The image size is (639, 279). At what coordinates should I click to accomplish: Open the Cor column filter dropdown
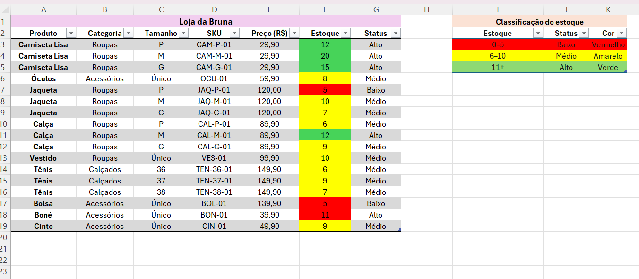pyautogui.click(x=622, y=33)
